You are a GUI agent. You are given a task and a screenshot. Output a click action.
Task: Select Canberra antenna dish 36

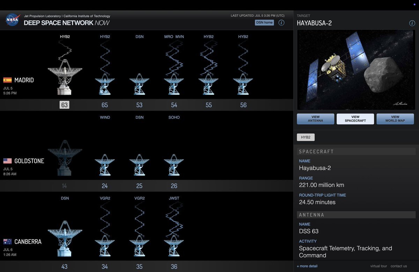pyautogui.click(x=174, y=246)
